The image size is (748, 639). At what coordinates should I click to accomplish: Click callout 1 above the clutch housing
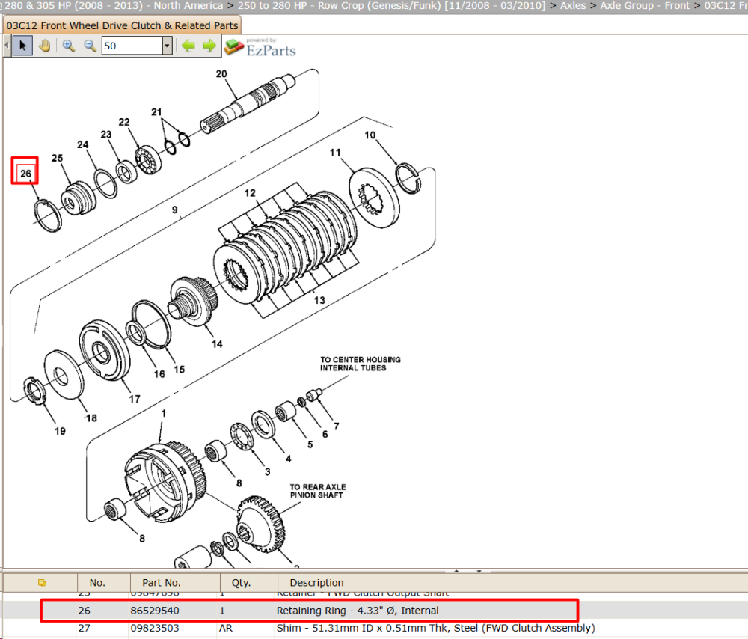[x=164, y=413]
